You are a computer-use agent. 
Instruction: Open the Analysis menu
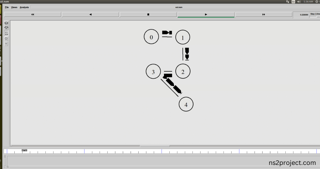point(24,7)
